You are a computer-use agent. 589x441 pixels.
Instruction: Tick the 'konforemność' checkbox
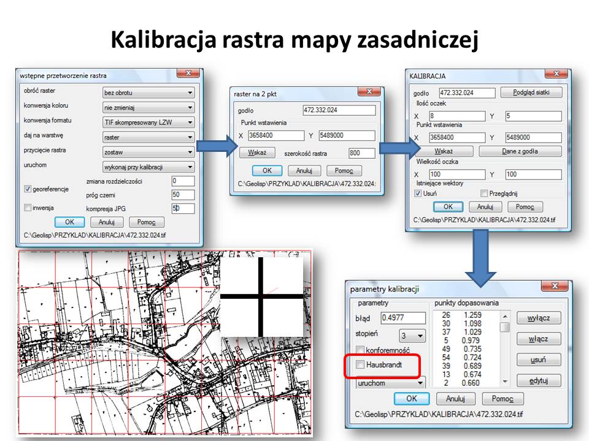pos(360,350)
